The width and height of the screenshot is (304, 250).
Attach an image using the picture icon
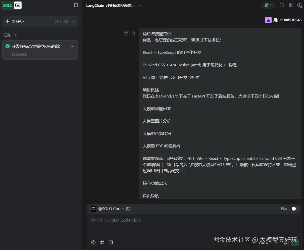[111, 242]
